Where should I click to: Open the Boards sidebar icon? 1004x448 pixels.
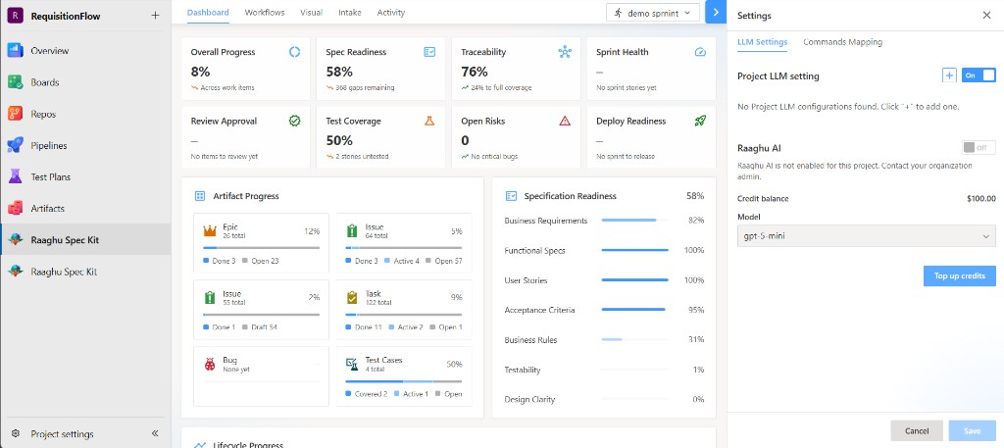point(16,82)
